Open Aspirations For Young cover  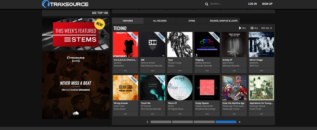[262, 88]
